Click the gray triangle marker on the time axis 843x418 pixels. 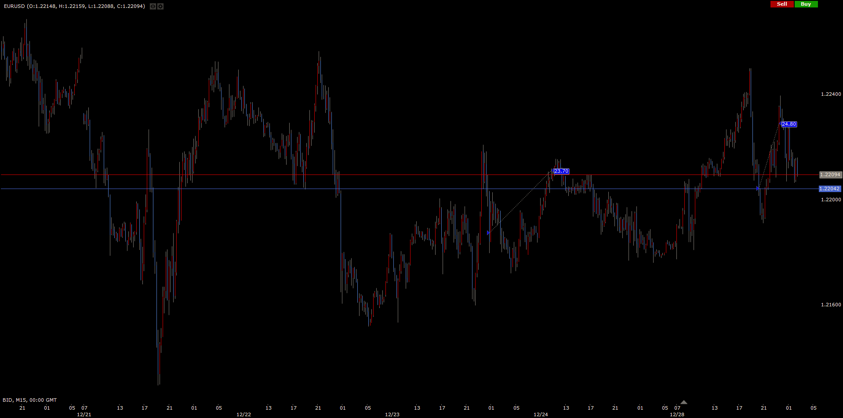click(683, 402)
